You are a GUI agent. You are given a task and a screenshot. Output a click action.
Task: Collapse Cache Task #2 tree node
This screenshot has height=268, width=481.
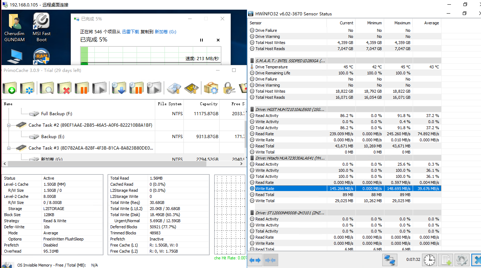pos(9,125)
